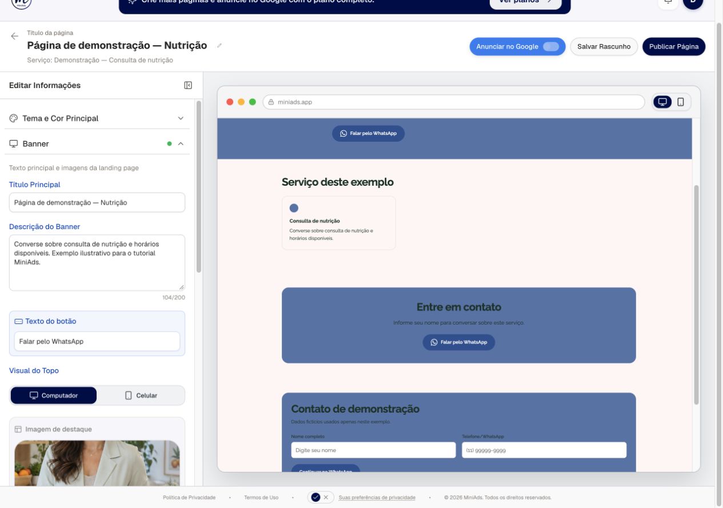Click the blue circle on the Consulta de nutrição card

(294, 208)
